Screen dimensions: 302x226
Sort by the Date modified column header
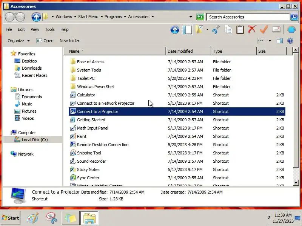coord(188,51)
